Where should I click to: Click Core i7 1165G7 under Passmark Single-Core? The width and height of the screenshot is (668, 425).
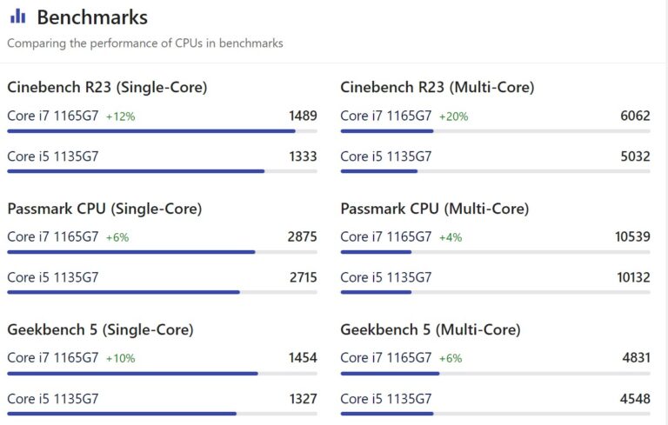point(52,236)
